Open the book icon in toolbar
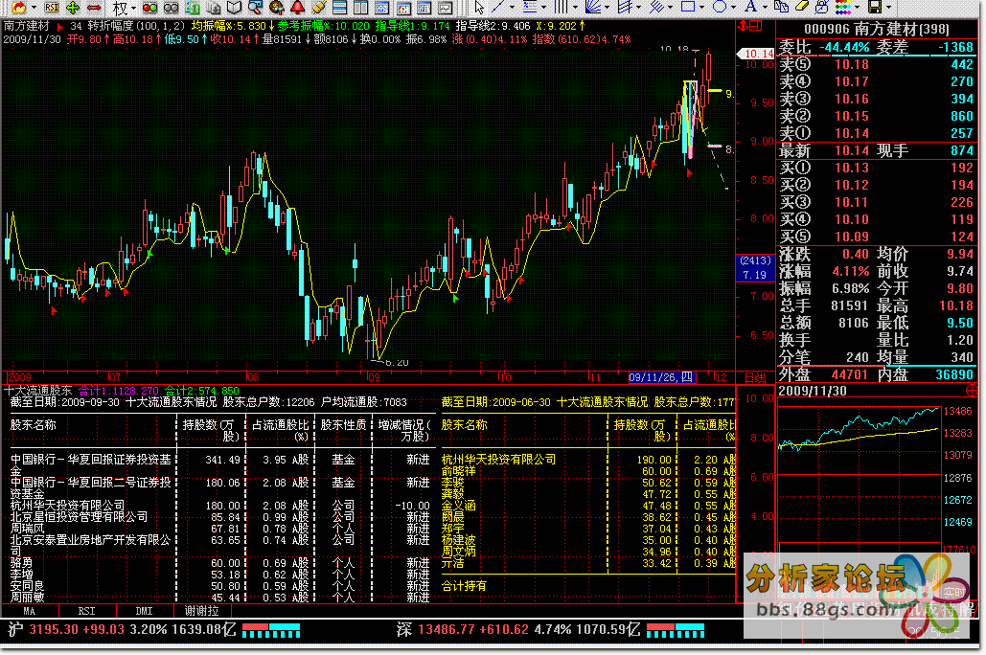The width and height of the screenshot is (986, 655). (x=234, y=8)
